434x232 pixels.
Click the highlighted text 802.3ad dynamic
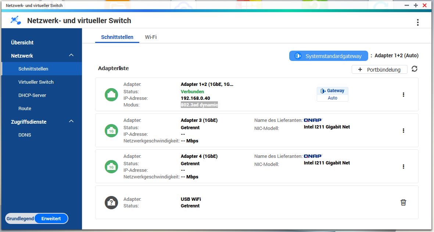point(199,105)
